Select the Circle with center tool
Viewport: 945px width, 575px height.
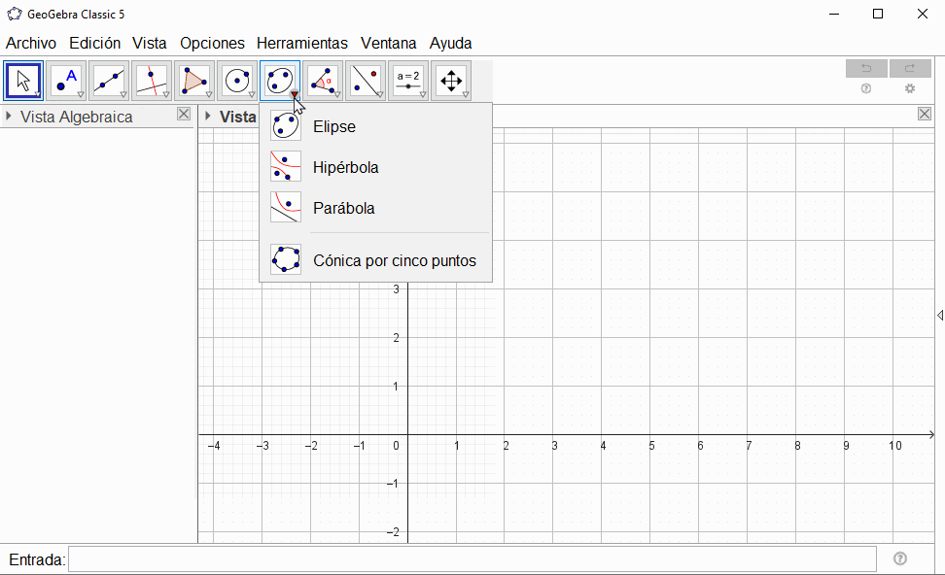(237, 81)
